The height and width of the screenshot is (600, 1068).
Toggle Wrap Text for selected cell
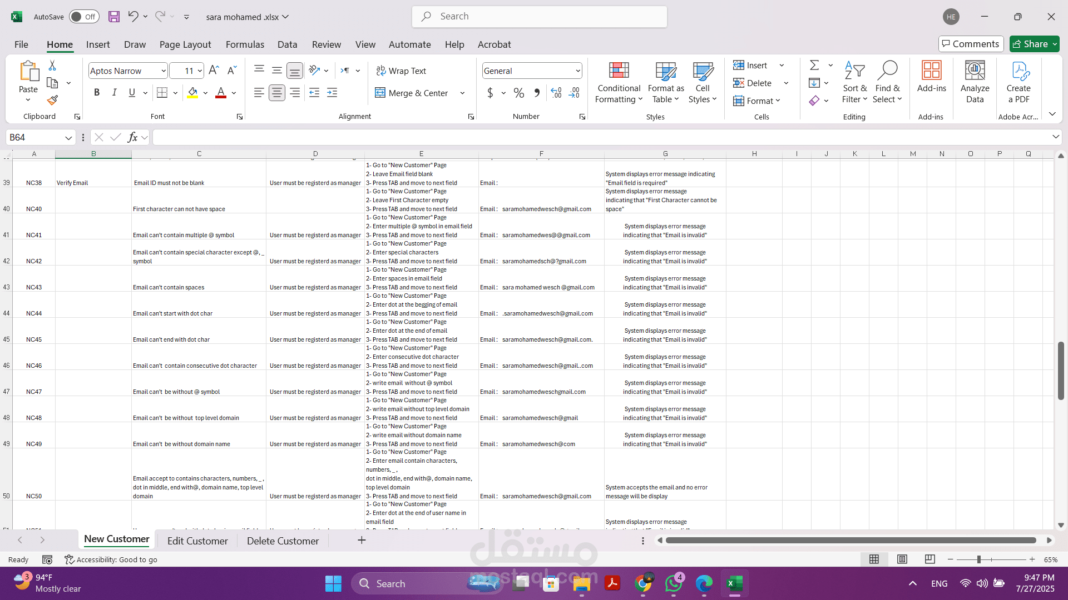tap(401, 71)
